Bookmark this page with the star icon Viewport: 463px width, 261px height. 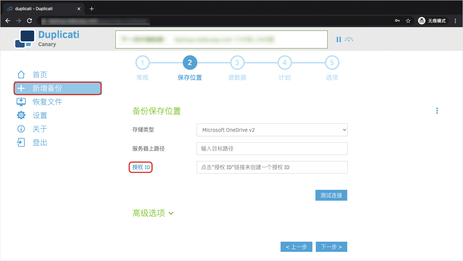[408, 21]
